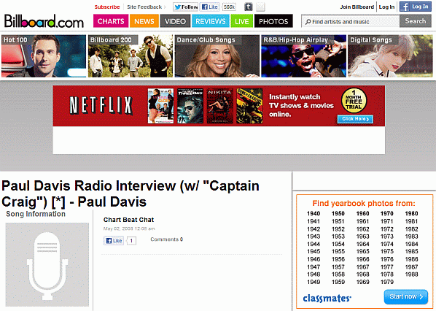Click the Billboard.com logo

click(x=44, y=21)
